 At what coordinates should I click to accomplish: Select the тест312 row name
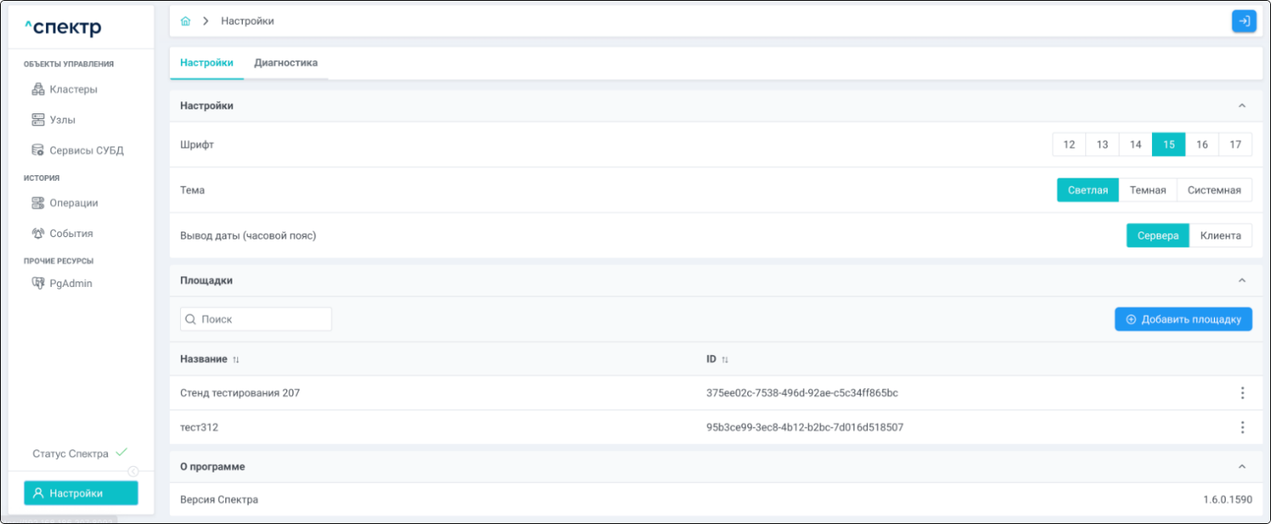pyautogui.click(x=199, y=428)
